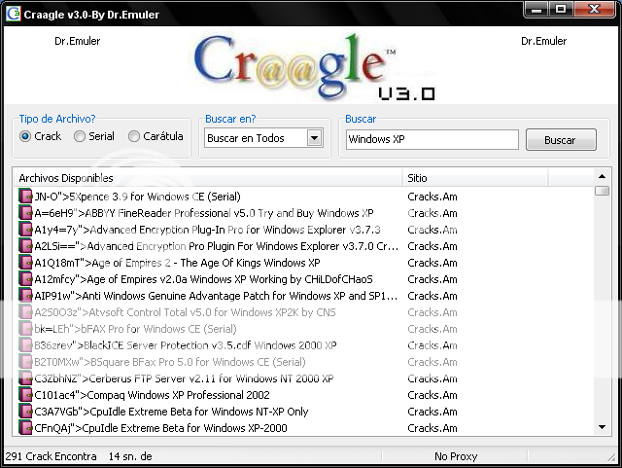Minimize the Craagle window
Viewport: 622px width, 468px height.
pyautogui.click(x=536, y=9)
